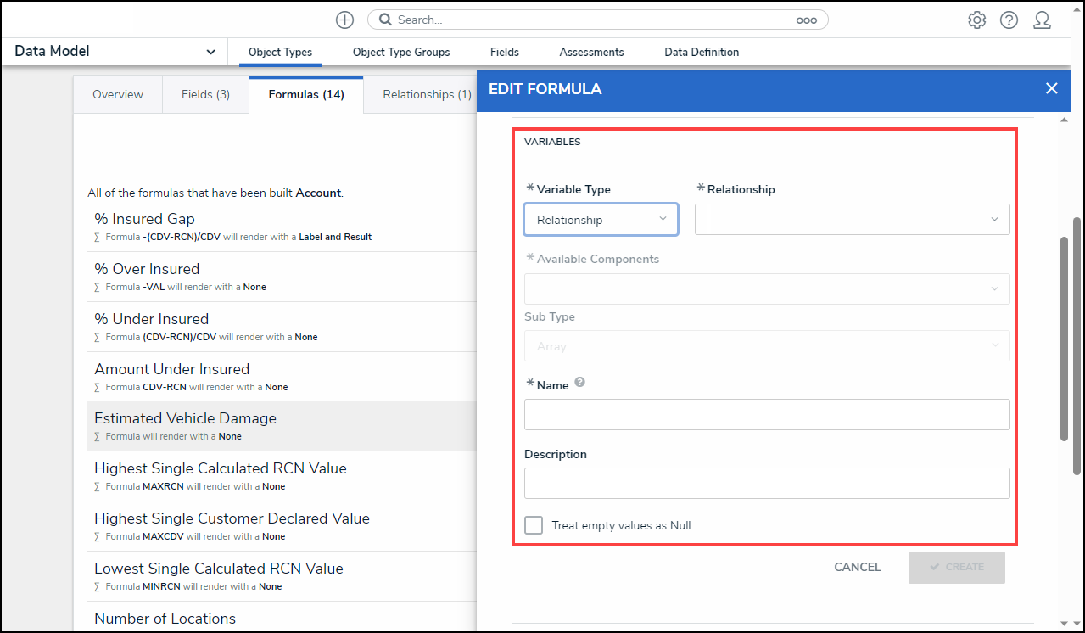Screen dimensions: 1085x633
Task: Expand the Variable Type dropdown
Action: 601,220
